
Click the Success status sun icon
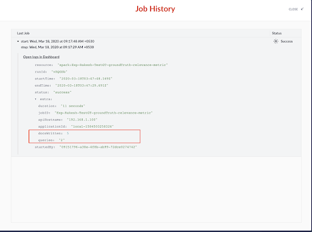275,42
